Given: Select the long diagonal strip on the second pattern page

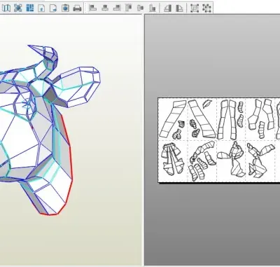Looking at the screenshot, I should (202, 119).
